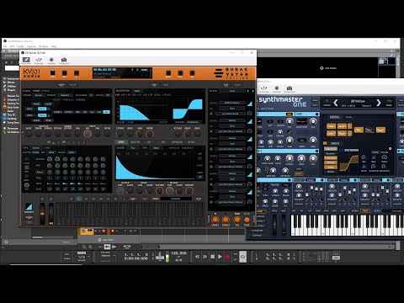The image size is (404, 303).
Task: Adjust the metronome click level slider
Action: 167,257
